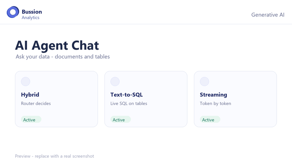Click the Bussion Analytics ring logo
The image size is (292, 164).
pos(13,12)
